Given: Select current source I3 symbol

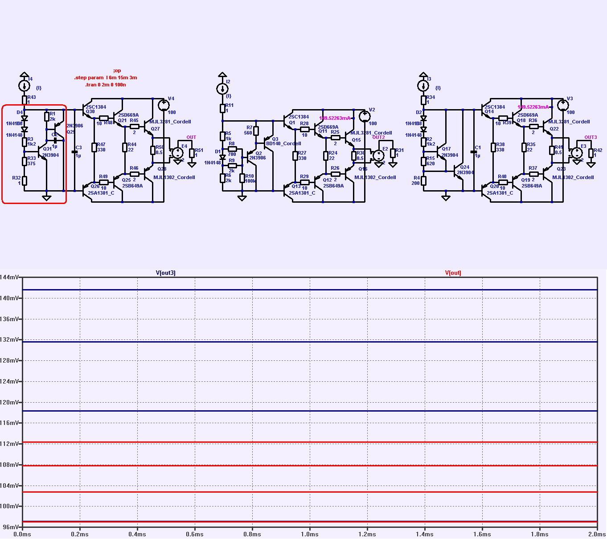Looking at the screenshot, I should (423, 86).
